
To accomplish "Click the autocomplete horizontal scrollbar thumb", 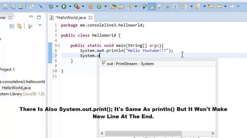I will click(143, 133).
